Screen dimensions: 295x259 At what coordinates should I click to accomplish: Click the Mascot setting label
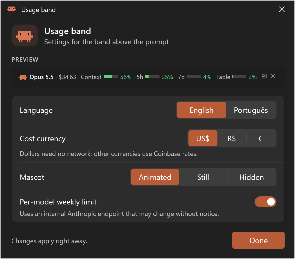tap(32, 177)
